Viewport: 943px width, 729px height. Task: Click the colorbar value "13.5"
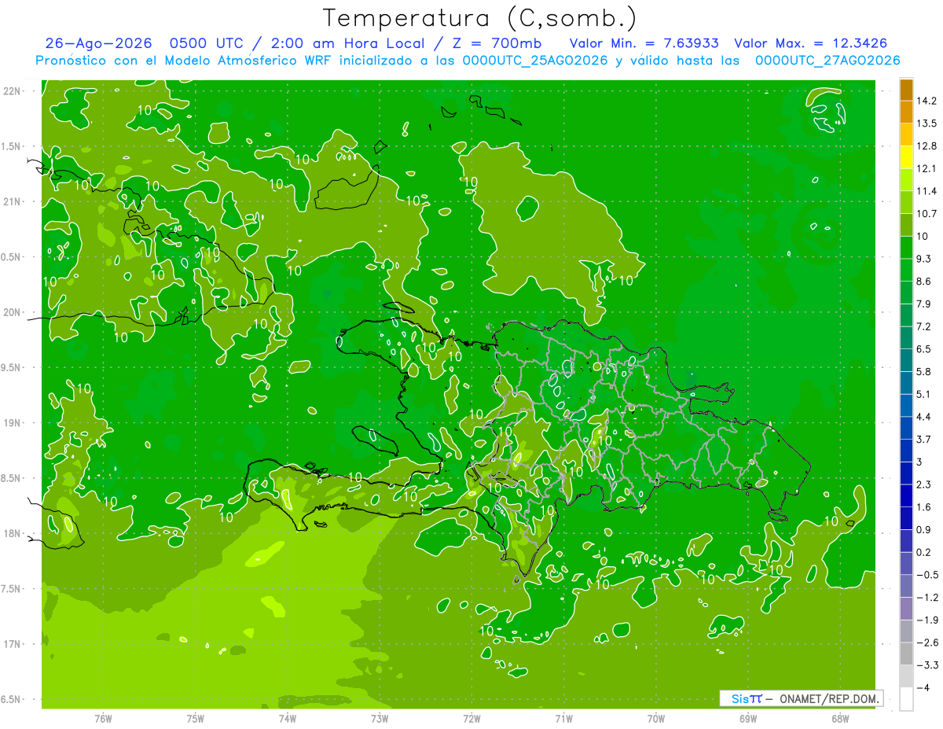click(927, 123)
